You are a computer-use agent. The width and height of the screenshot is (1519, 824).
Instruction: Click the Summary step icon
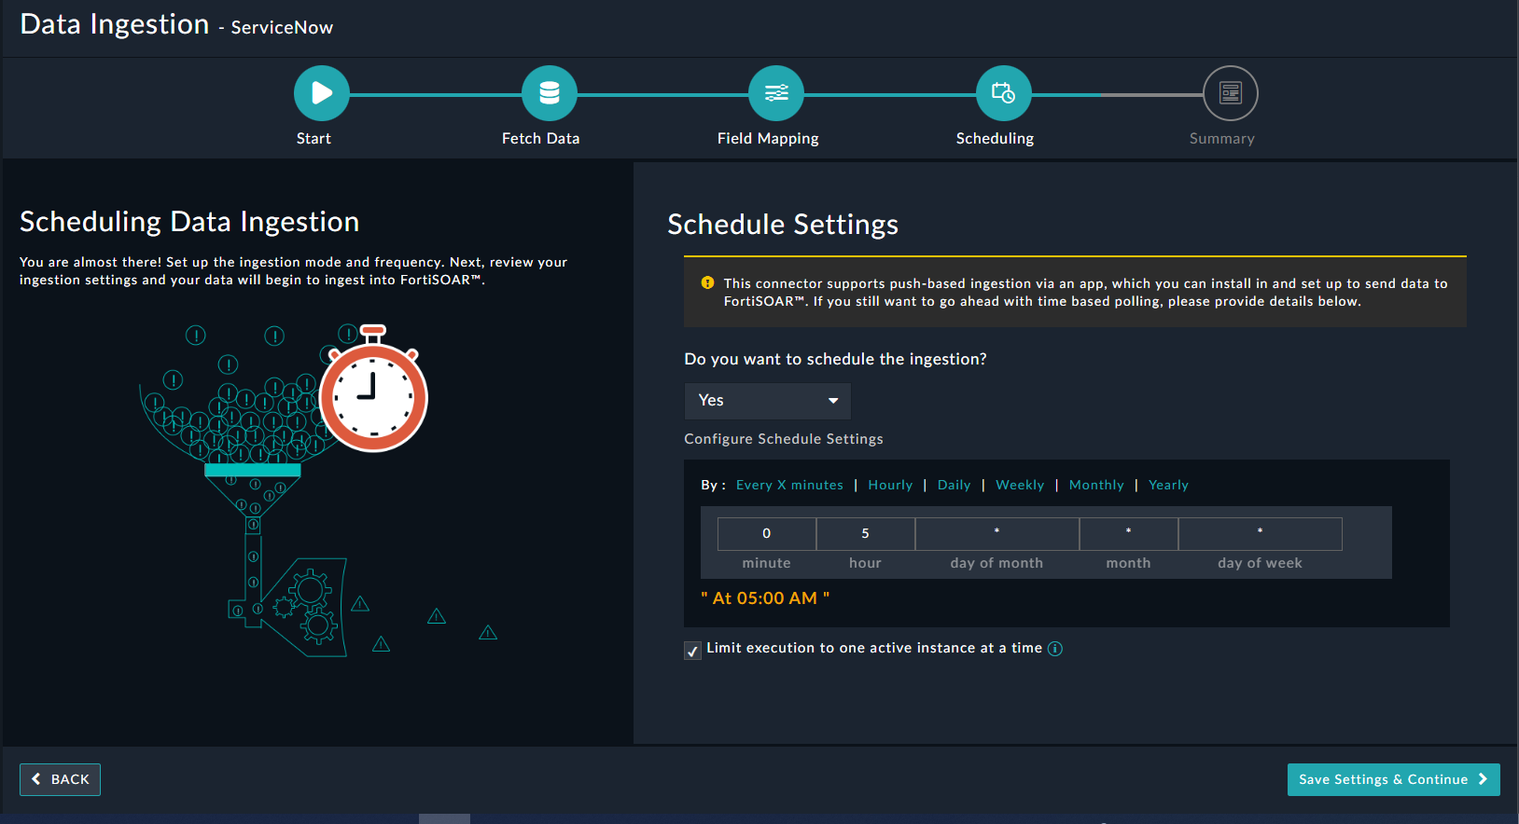pos(1230,93)
